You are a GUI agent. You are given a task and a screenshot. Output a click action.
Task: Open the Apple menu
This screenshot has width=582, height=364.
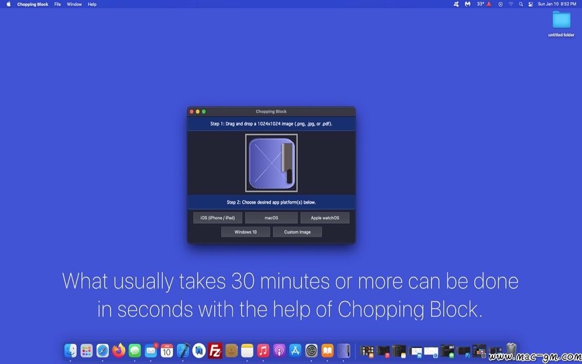(9, 4)
